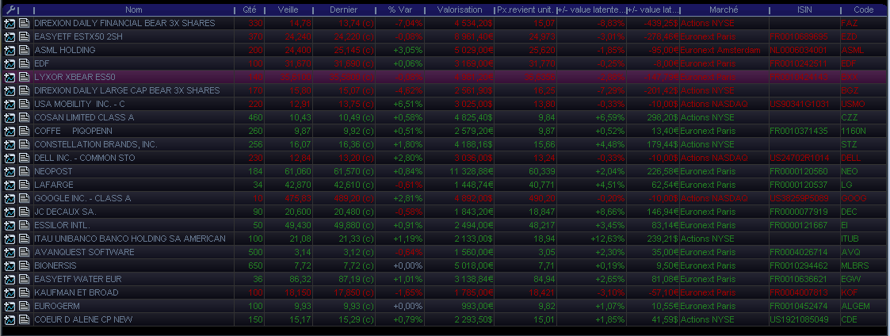This screenshot has width=890, height=336.
Task: Click the chart icon for BIONERSIS
Action: [x=10, y=265]
